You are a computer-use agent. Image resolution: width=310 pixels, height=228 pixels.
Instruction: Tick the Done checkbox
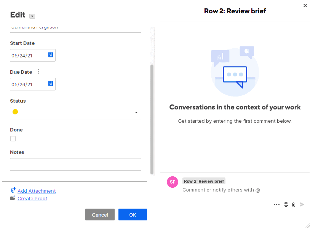(13, 139)
